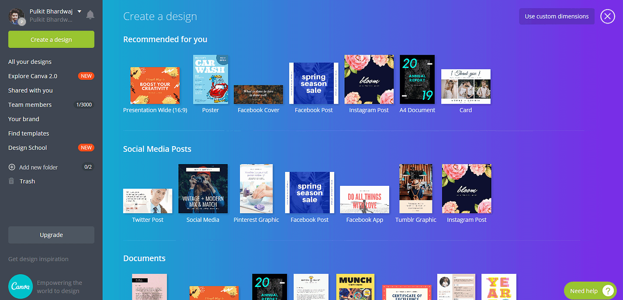Viewport: 623px width, 300px height.
Task: Select the Facebook App thumbnail
Action: pos(364,200)
